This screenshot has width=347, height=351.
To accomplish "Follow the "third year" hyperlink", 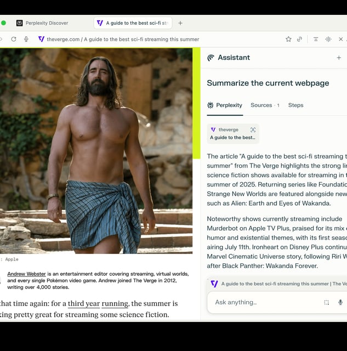I will (83, 303).
